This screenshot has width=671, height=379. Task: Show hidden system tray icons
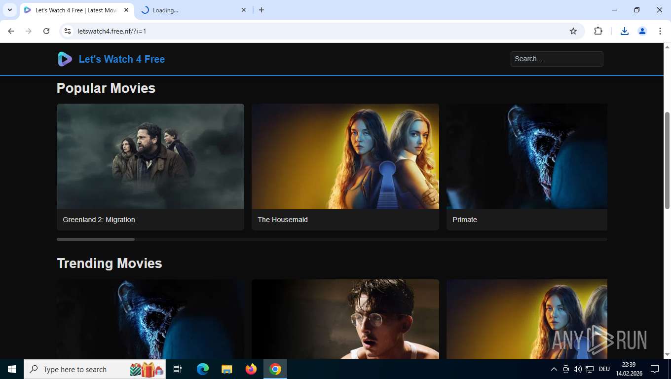pyautogui.click(x=554, y=369)
